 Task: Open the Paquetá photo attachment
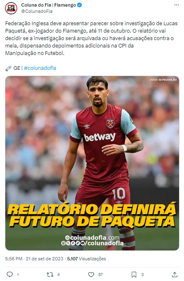pos(92,163)
